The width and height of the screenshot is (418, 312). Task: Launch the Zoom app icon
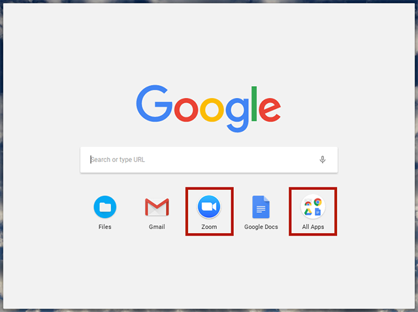[x=209, y=207]
